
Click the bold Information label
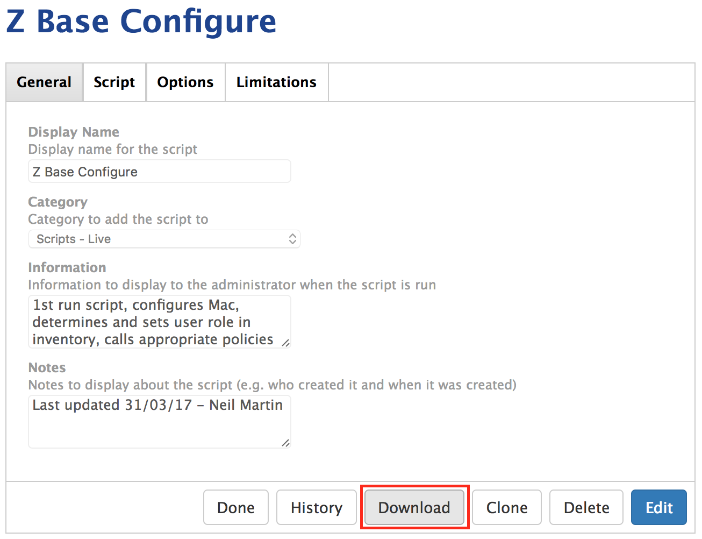click(67, 268)
